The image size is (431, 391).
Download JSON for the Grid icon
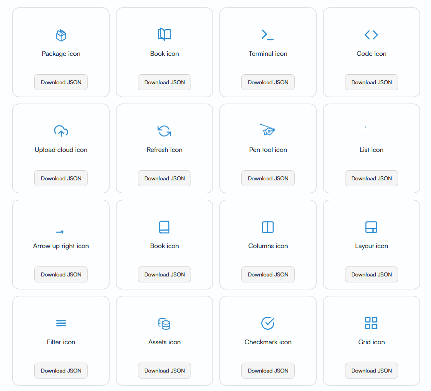(371, 371)
